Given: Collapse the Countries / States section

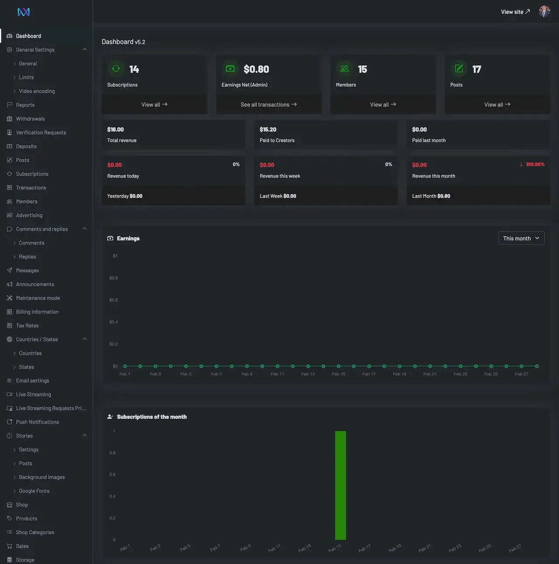Looking at the screenshot, I should pos(85,339).
